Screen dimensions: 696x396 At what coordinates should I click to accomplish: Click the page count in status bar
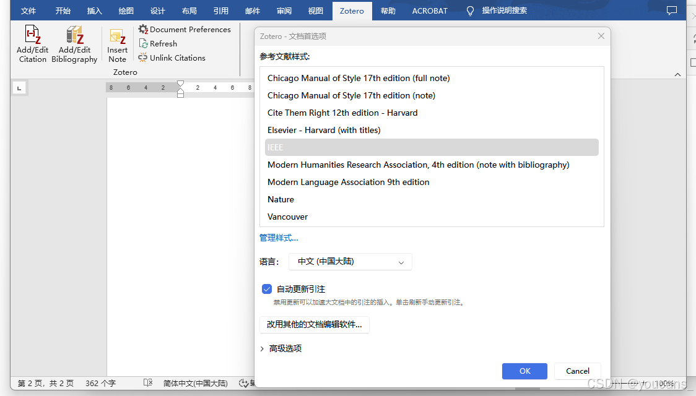pyautogui.click(x=46, y=383)
